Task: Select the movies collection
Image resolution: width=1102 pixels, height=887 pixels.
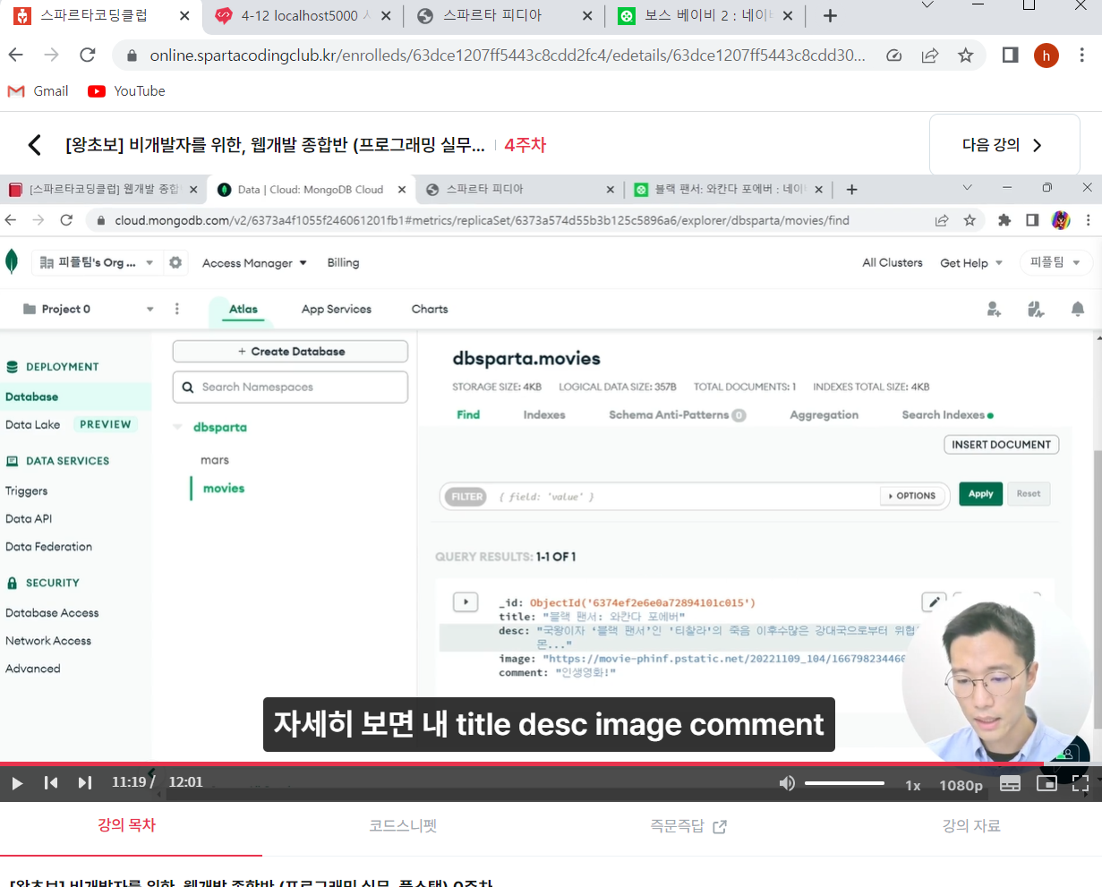Action: tap(224, 489)
